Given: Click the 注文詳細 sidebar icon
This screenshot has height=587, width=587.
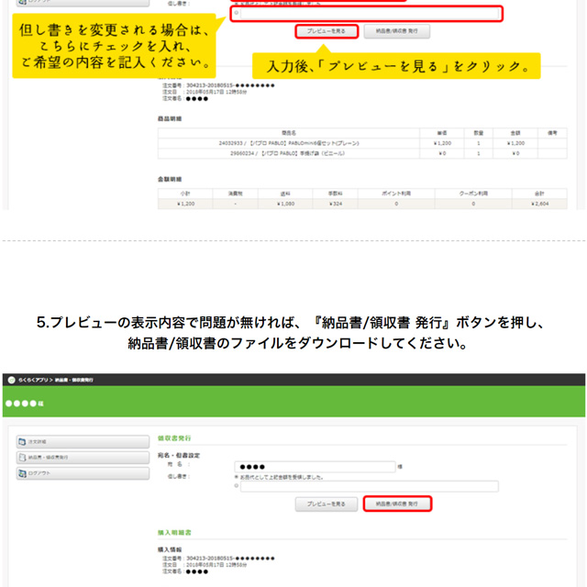Looking at the screenshot, I should click(22, 441).
